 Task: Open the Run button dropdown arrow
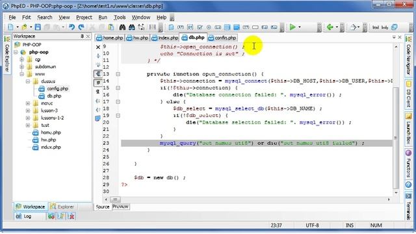point(300,27)
